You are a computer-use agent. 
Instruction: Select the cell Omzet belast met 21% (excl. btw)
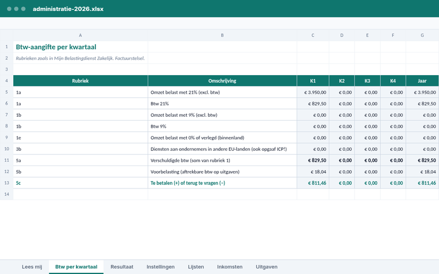222,92
